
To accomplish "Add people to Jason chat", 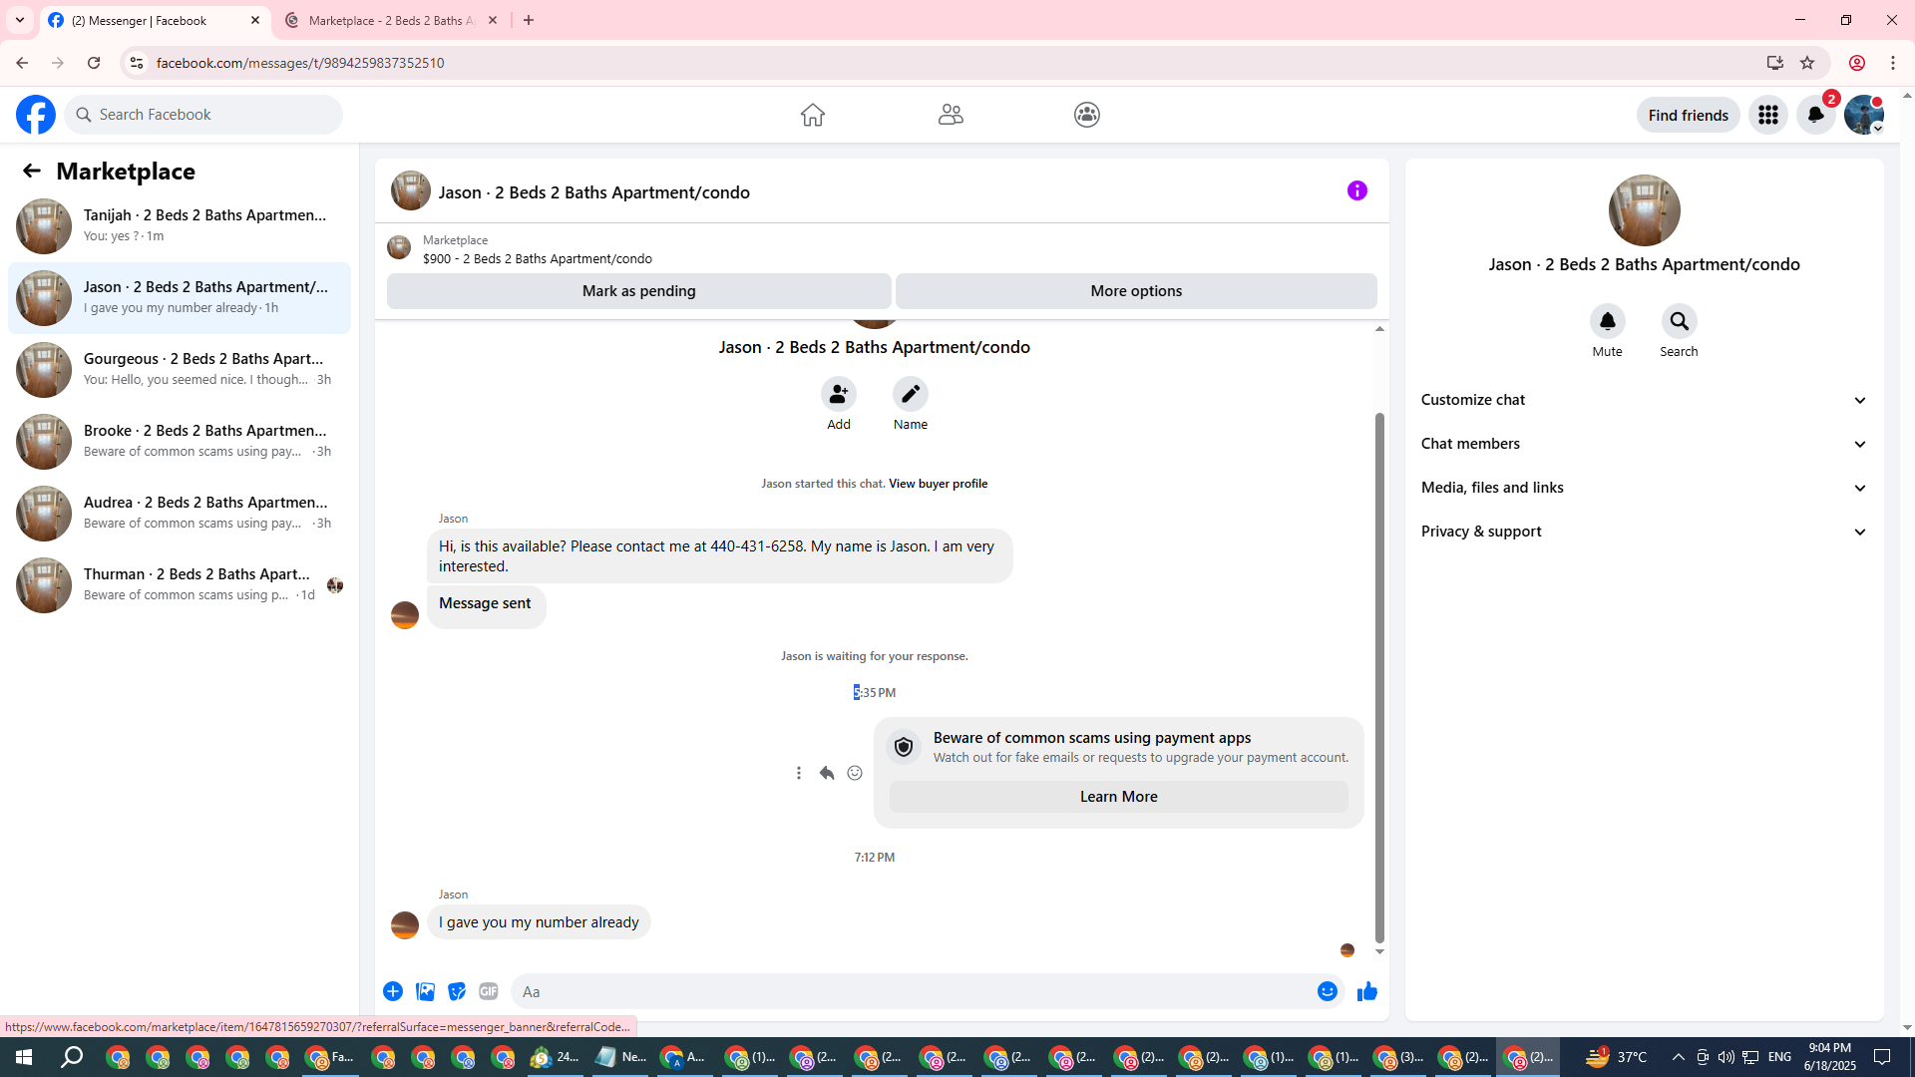I will 839,395.
